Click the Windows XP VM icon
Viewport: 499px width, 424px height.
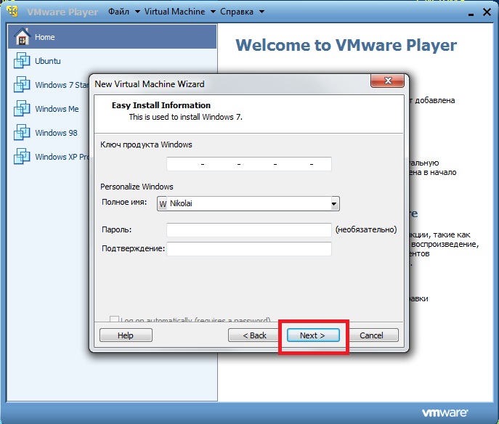(x=22, y=156)
